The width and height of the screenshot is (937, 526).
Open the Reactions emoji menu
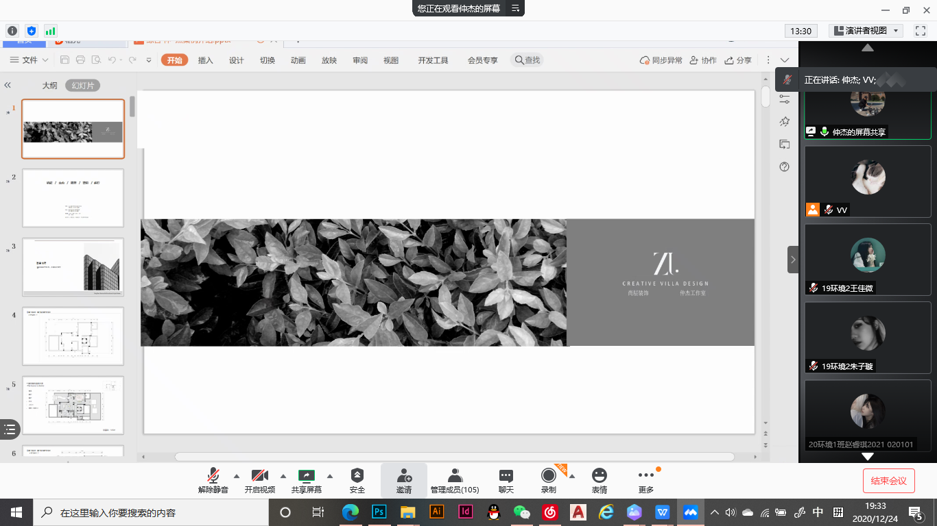[x=599, y=480]
